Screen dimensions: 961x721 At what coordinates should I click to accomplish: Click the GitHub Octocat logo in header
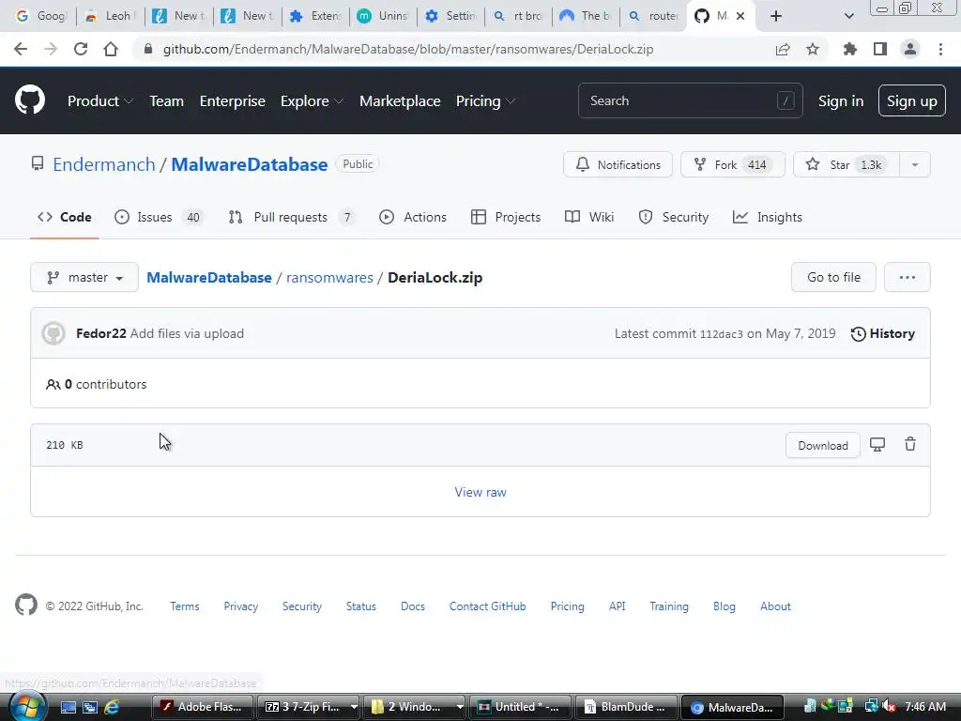[29, 100]
